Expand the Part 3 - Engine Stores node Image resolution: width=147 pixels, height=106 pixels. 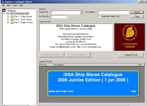click(x=8, y=22)
